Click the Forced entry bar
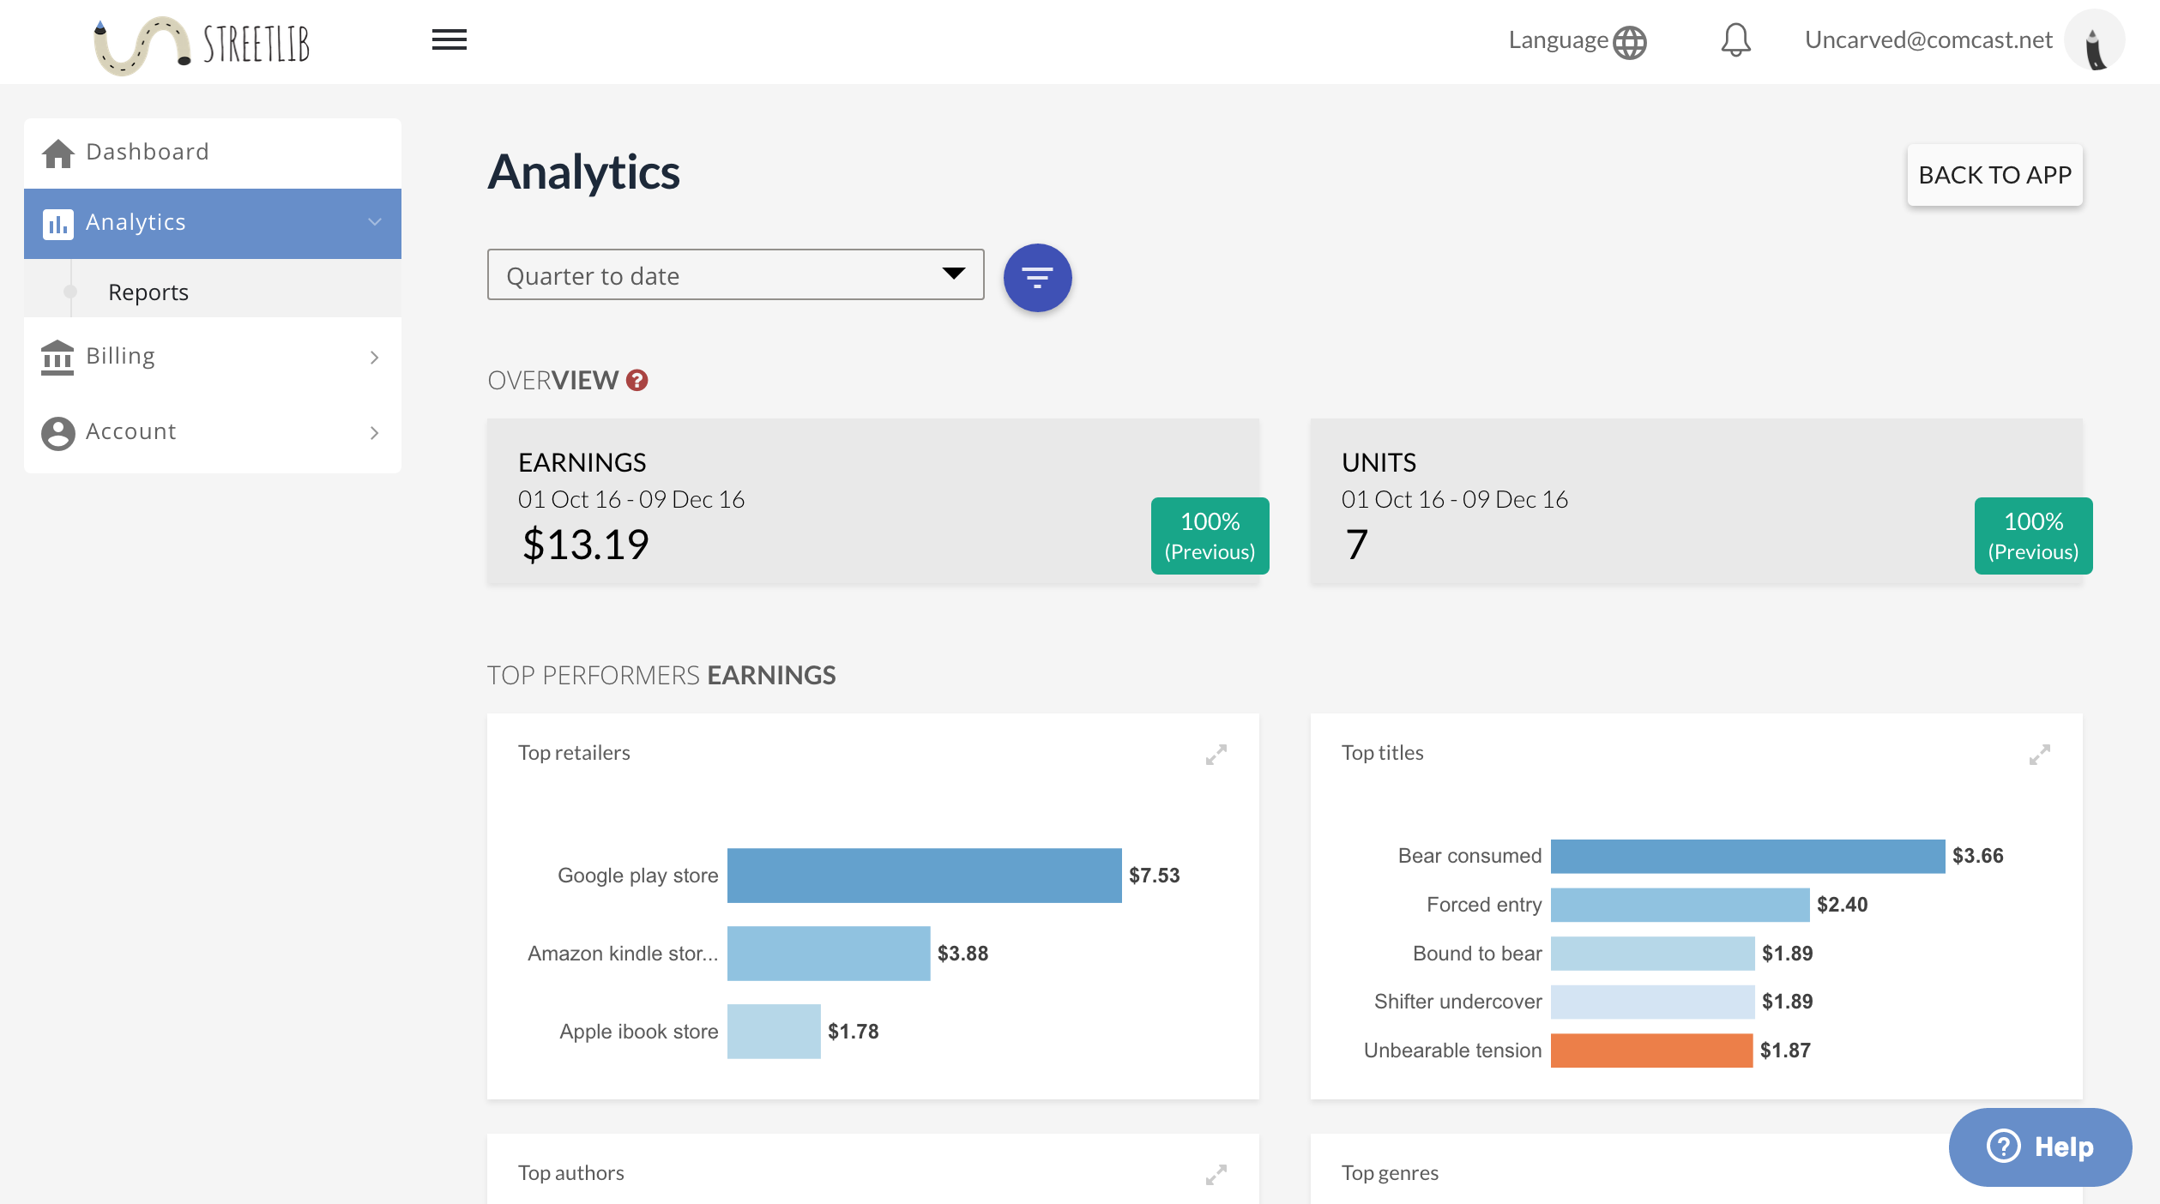This screenshot has height=1204, width=2160. coord(1680,905)
